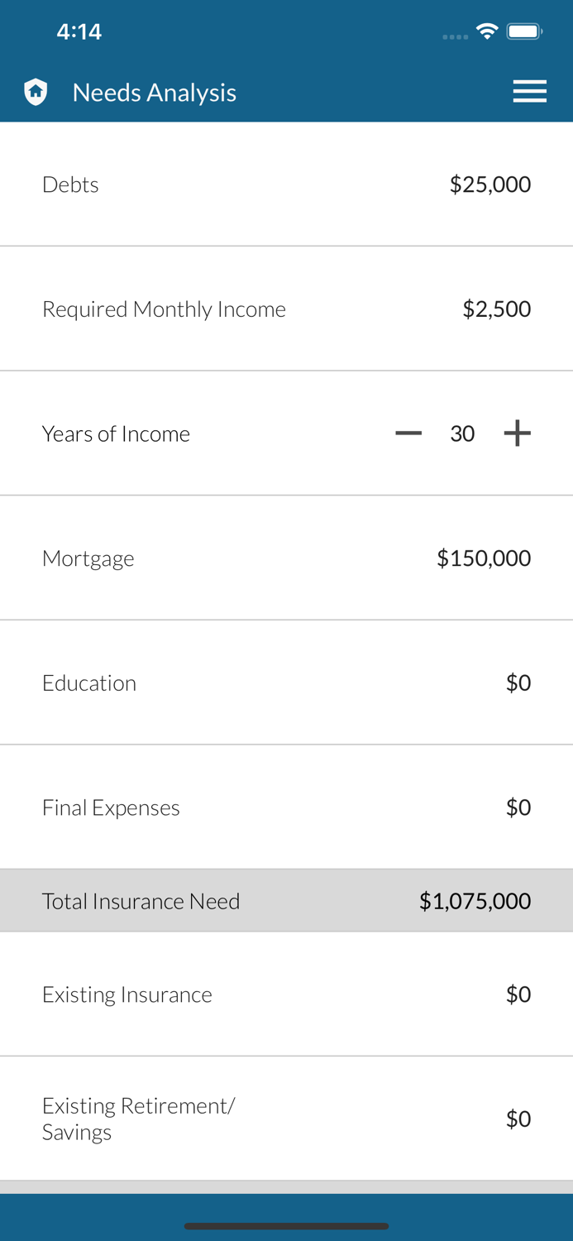Select the Total Insurance Need row

pyautogui.click(x=286, y=900)
